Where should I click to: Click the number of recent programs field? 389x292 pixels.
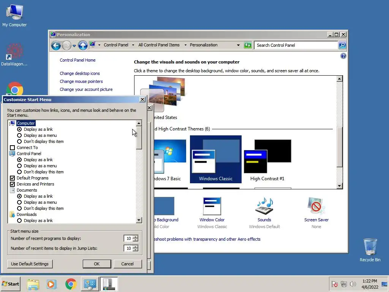tap(128, 238)
